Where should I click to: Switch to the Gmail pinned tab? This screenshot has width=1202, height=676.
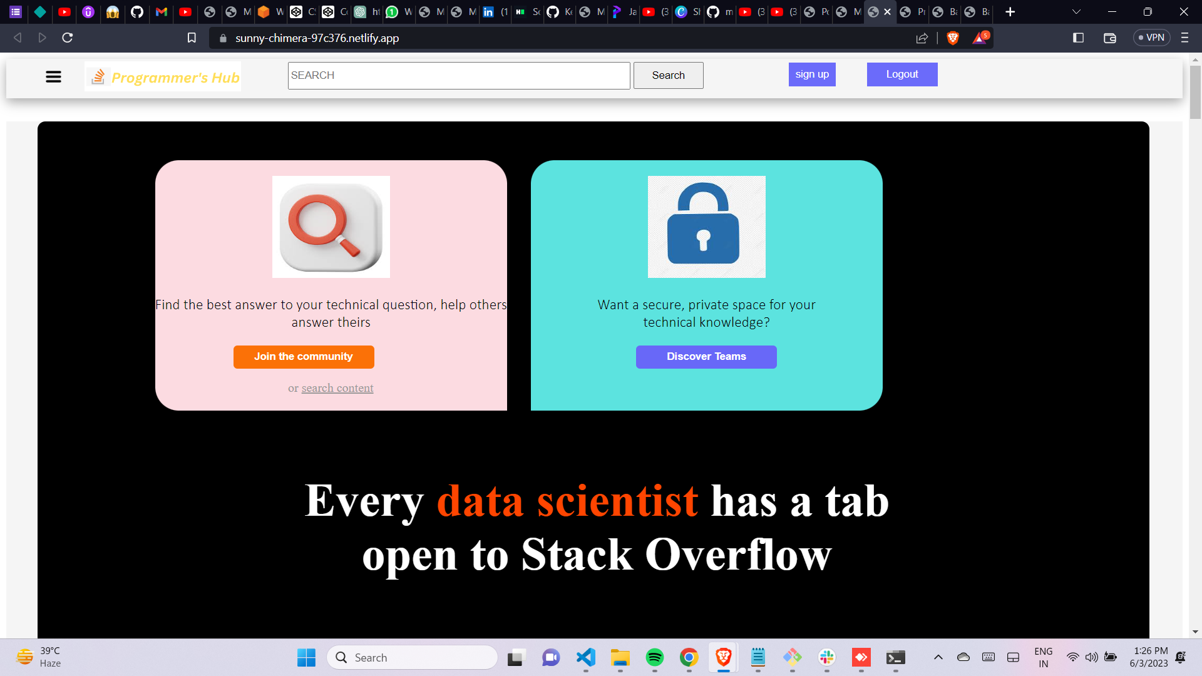click(162, 12)
